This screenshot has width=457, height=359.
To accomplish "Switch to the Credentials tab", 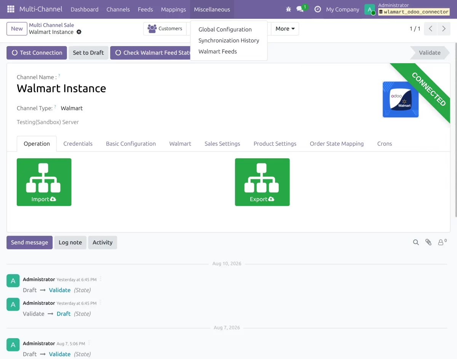I will pos(78,144).
